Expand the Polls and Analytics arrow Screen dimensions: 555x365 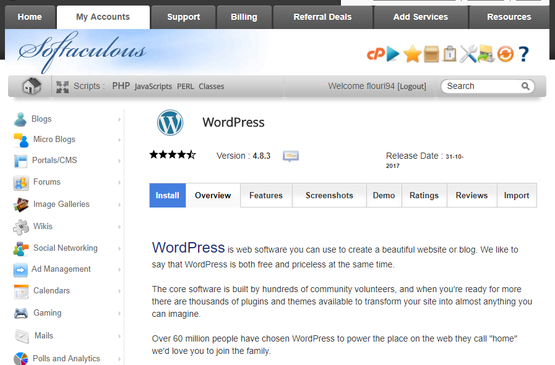tap(119, 359)
